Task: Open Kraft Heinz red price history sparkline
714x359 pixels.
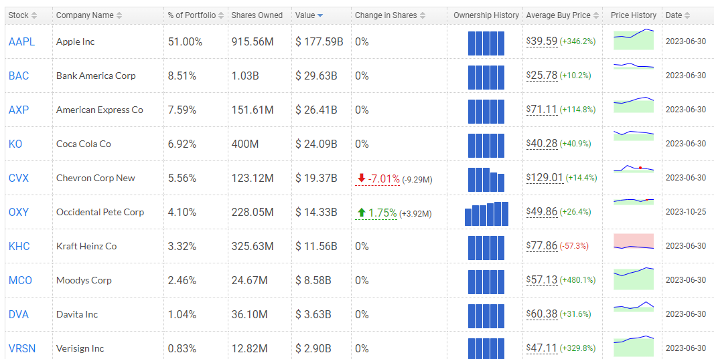Action: [634, 241]
